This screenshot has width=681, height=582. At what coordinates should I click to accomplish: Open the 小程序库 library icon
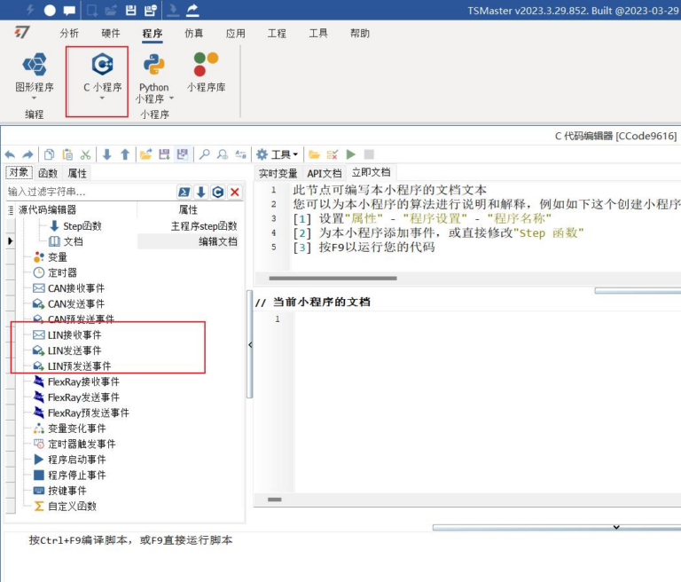[206, 66]
